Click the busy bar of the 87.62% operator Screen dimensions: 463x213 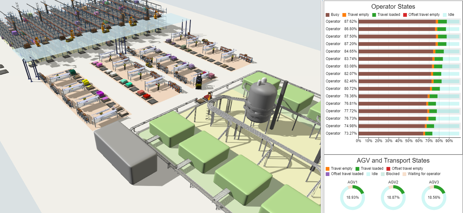(x=397, y=21)
